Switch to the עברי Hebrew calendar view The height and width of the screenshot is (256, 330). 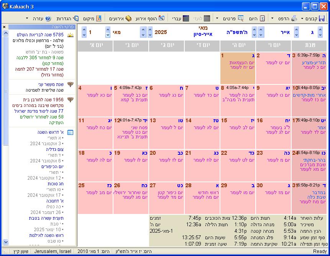[x=186, y=18]
